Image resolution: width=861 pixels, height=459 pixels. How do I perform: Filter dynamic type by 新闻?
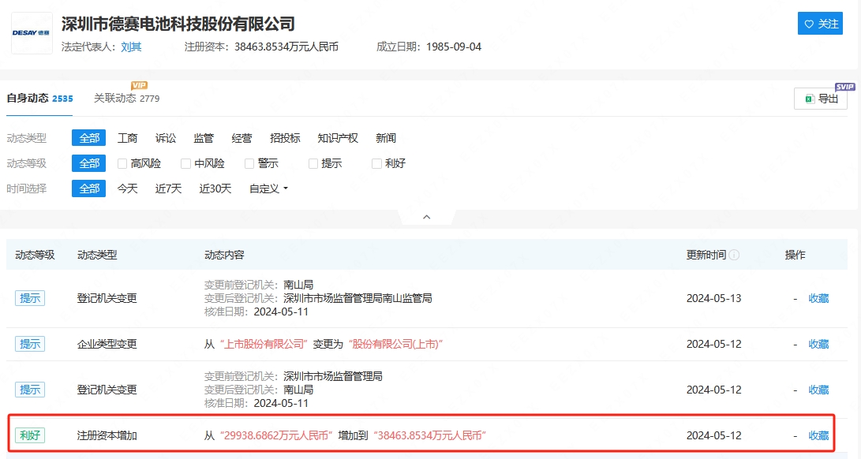click(385, 138)
